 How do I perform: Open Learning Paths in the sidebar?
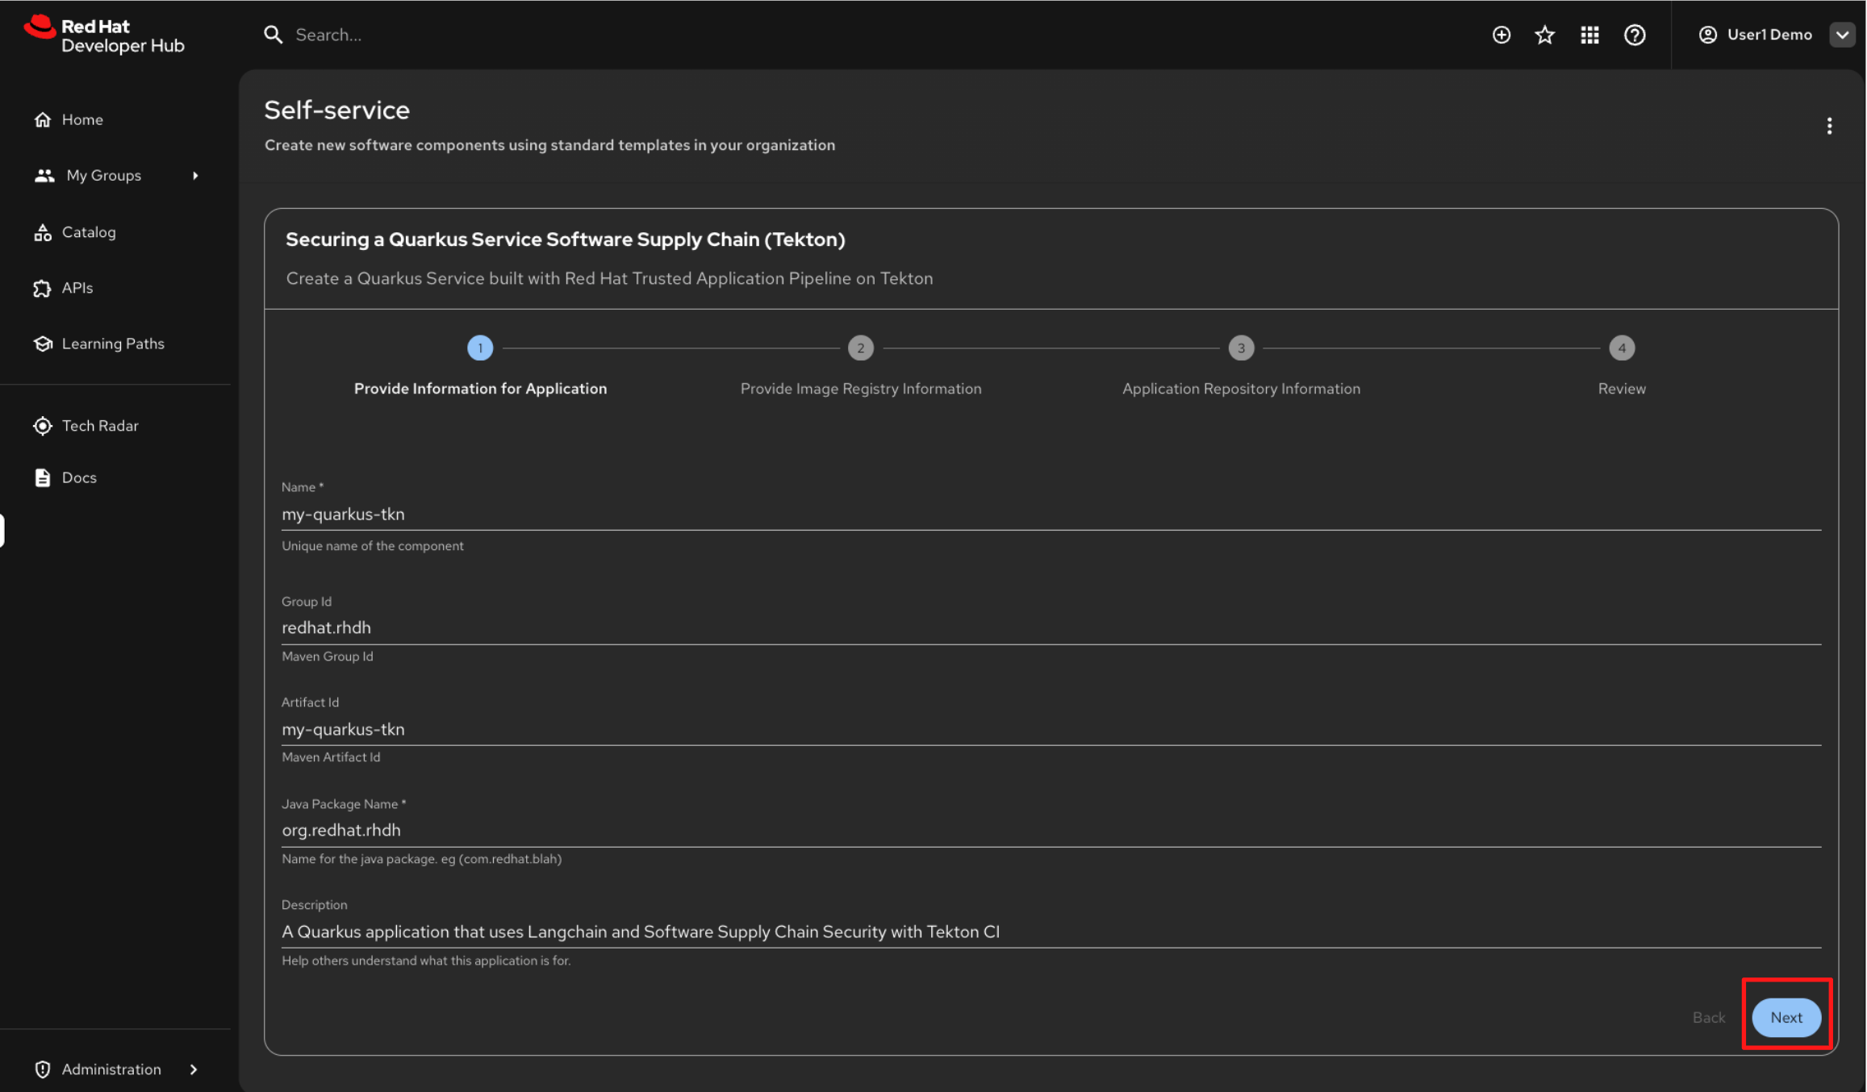pos(112,344)
